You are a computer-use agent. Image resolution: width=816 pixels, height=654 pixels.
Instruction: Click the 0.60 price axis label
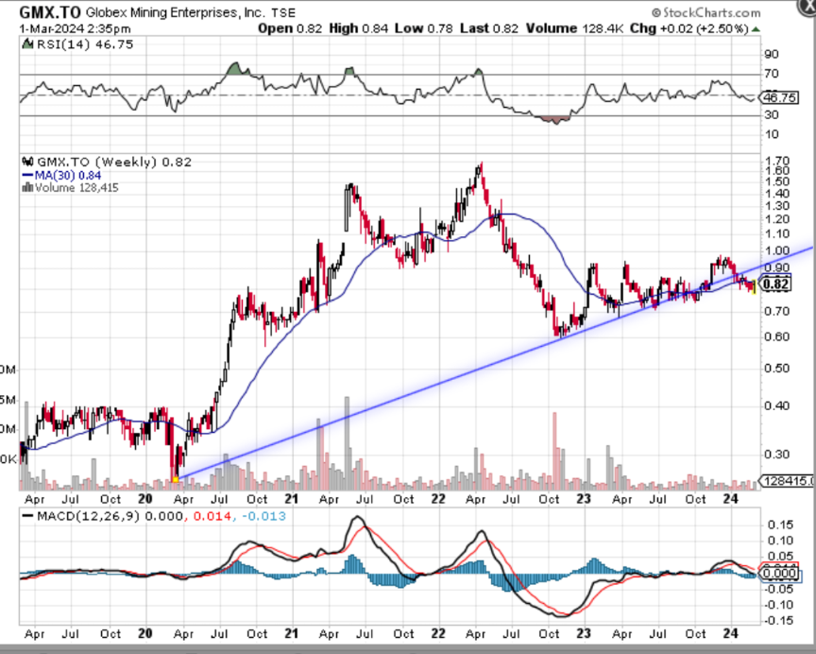click(777, 336)
